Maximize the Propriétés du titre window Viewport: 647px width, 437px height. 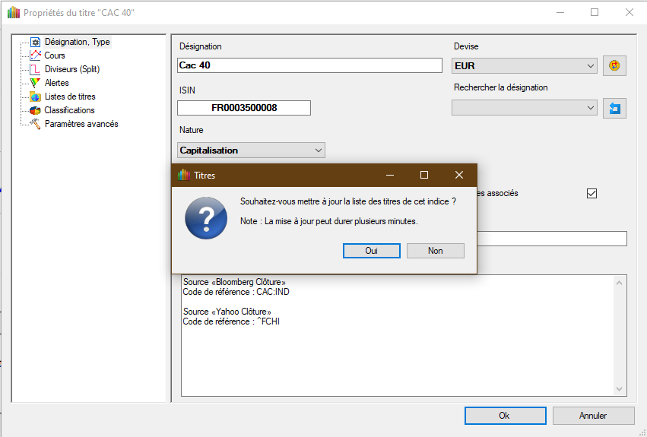point(595,12)
